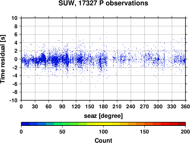Pick the dark red colorbar segment at right end
Viewport: 190px width, 143px height.
[181, 124]
